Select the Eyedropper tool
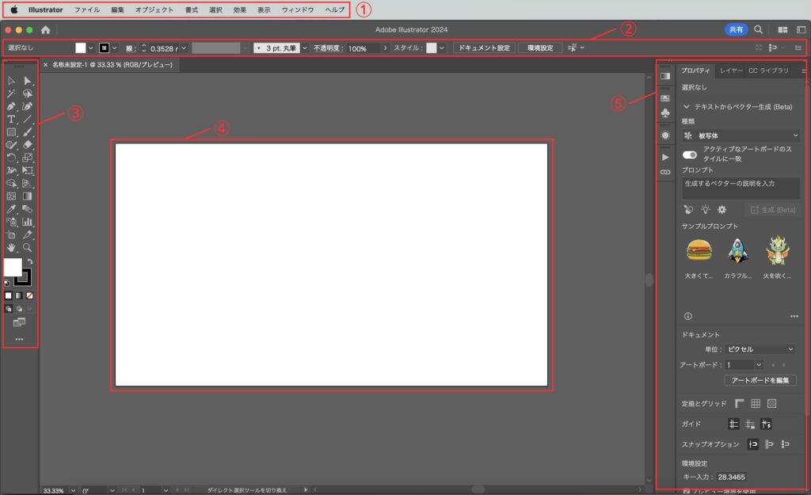Image resolution: width=811 pixels, height=495 pixels. (11, 209)
